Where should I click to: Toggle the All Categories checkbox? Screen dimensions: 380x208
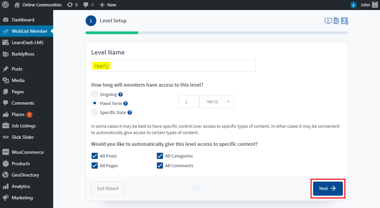coord(160,156)
